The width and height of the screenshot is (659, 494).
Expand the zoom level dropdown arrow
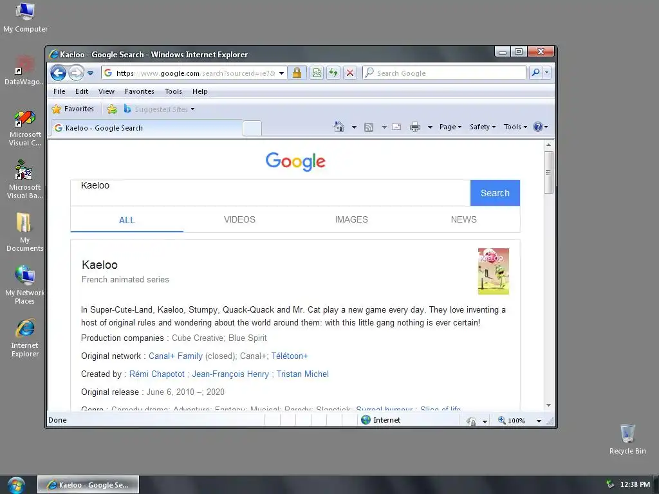coord(539,421)
